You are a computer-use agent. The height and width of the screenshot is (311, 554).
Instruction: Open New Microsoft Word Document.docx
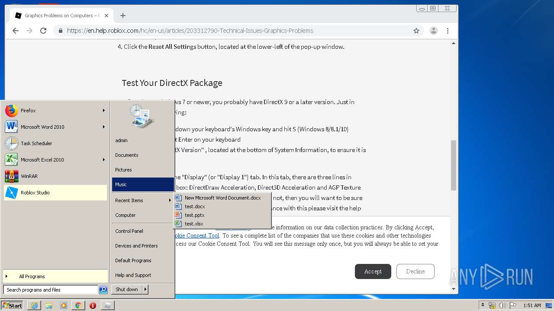[222, 198]
